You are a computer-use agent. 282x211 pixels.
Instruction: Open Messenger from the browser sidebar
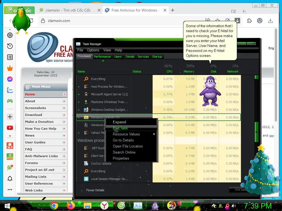10,79
